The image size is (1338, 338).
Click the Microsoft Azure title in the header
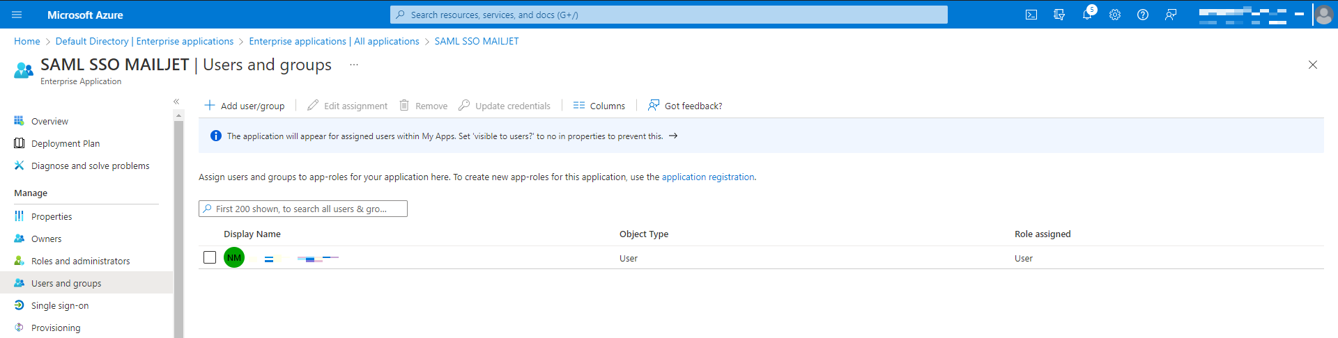click(85, 15)
